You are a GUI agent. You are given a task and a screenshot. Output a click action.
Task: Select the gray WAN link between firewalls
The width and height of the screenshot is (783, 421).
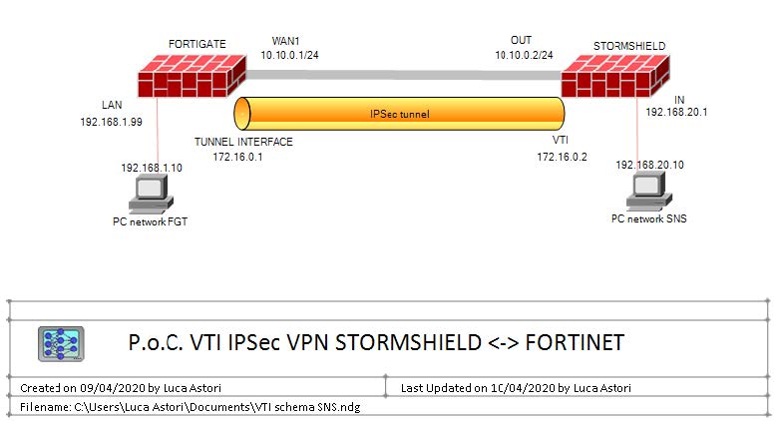(x=404, y=75)
